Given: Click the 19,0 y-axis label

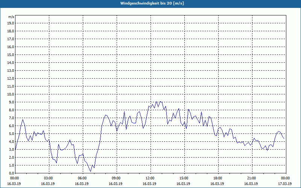Looking at the screenshot, I should click(11, 23).
